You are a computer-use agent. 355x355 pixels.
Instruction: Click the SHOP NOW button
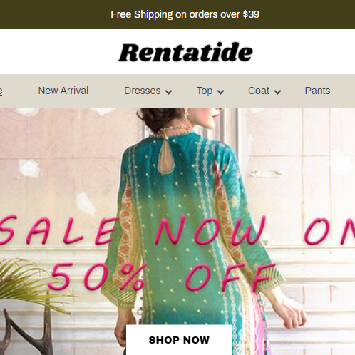click(x=179, y=340)
